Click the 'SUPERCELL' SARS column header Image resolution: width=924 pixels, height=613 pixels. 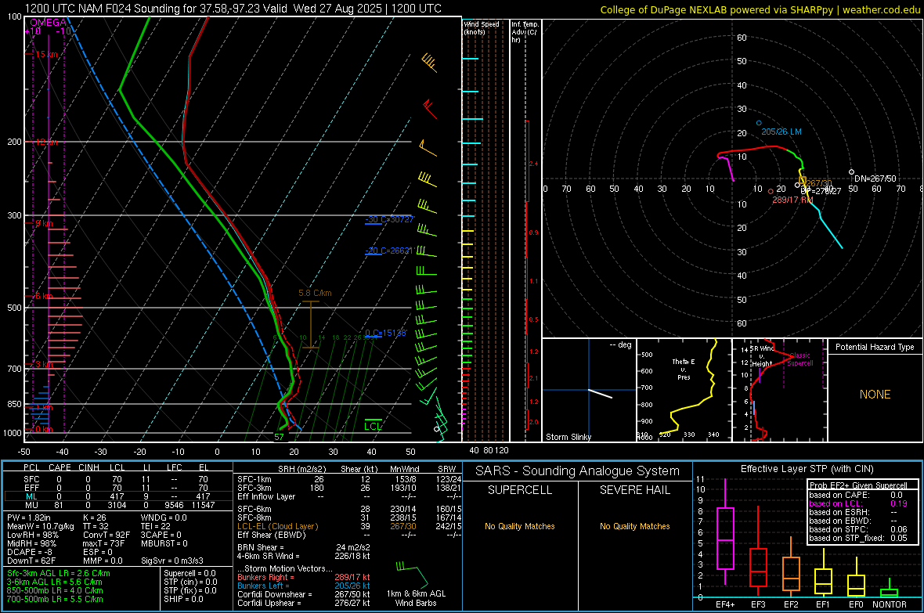pyautogui.click(x=520, y=490)
